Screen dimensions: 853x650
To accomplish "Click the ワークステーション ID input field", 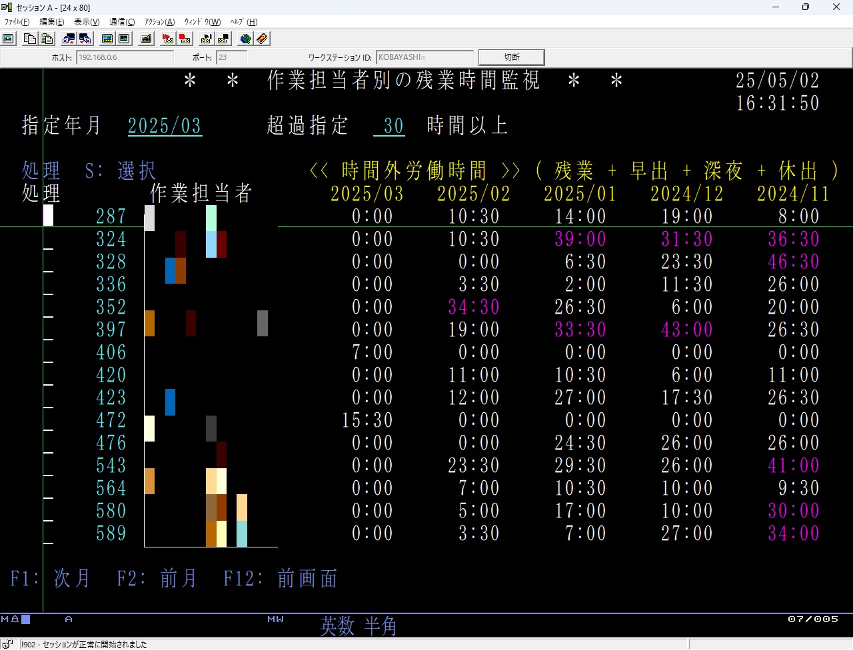I will click(425, 57).
